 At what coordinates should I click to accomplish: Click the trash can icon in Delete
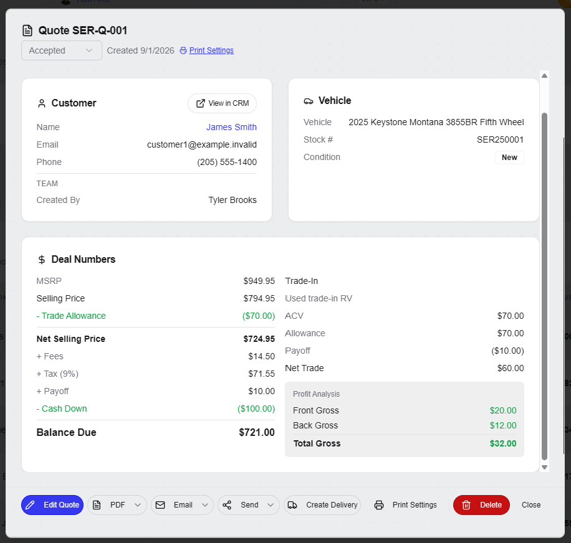coord(466,505)
